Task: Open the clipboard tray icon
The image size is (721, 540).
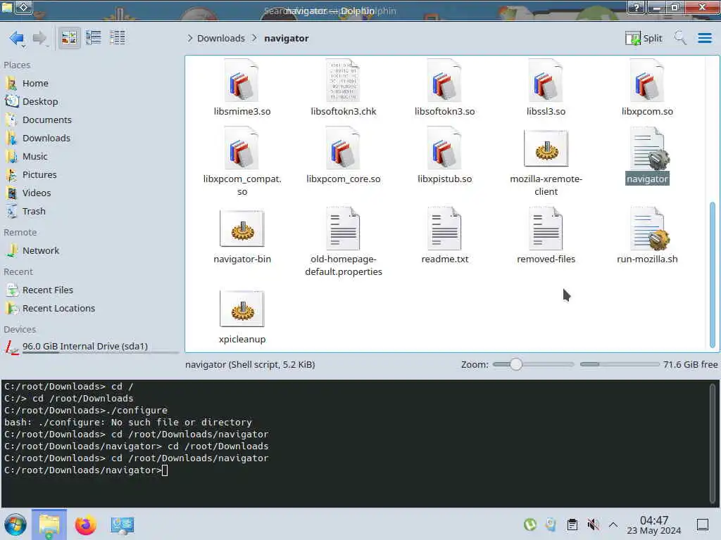Action: pos(572,525)
